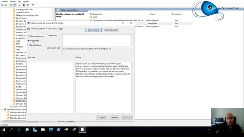Viewport: 244px width, 137px height.
Task: Switch to the Extendido tab below the list
Action: pos(61,121)
